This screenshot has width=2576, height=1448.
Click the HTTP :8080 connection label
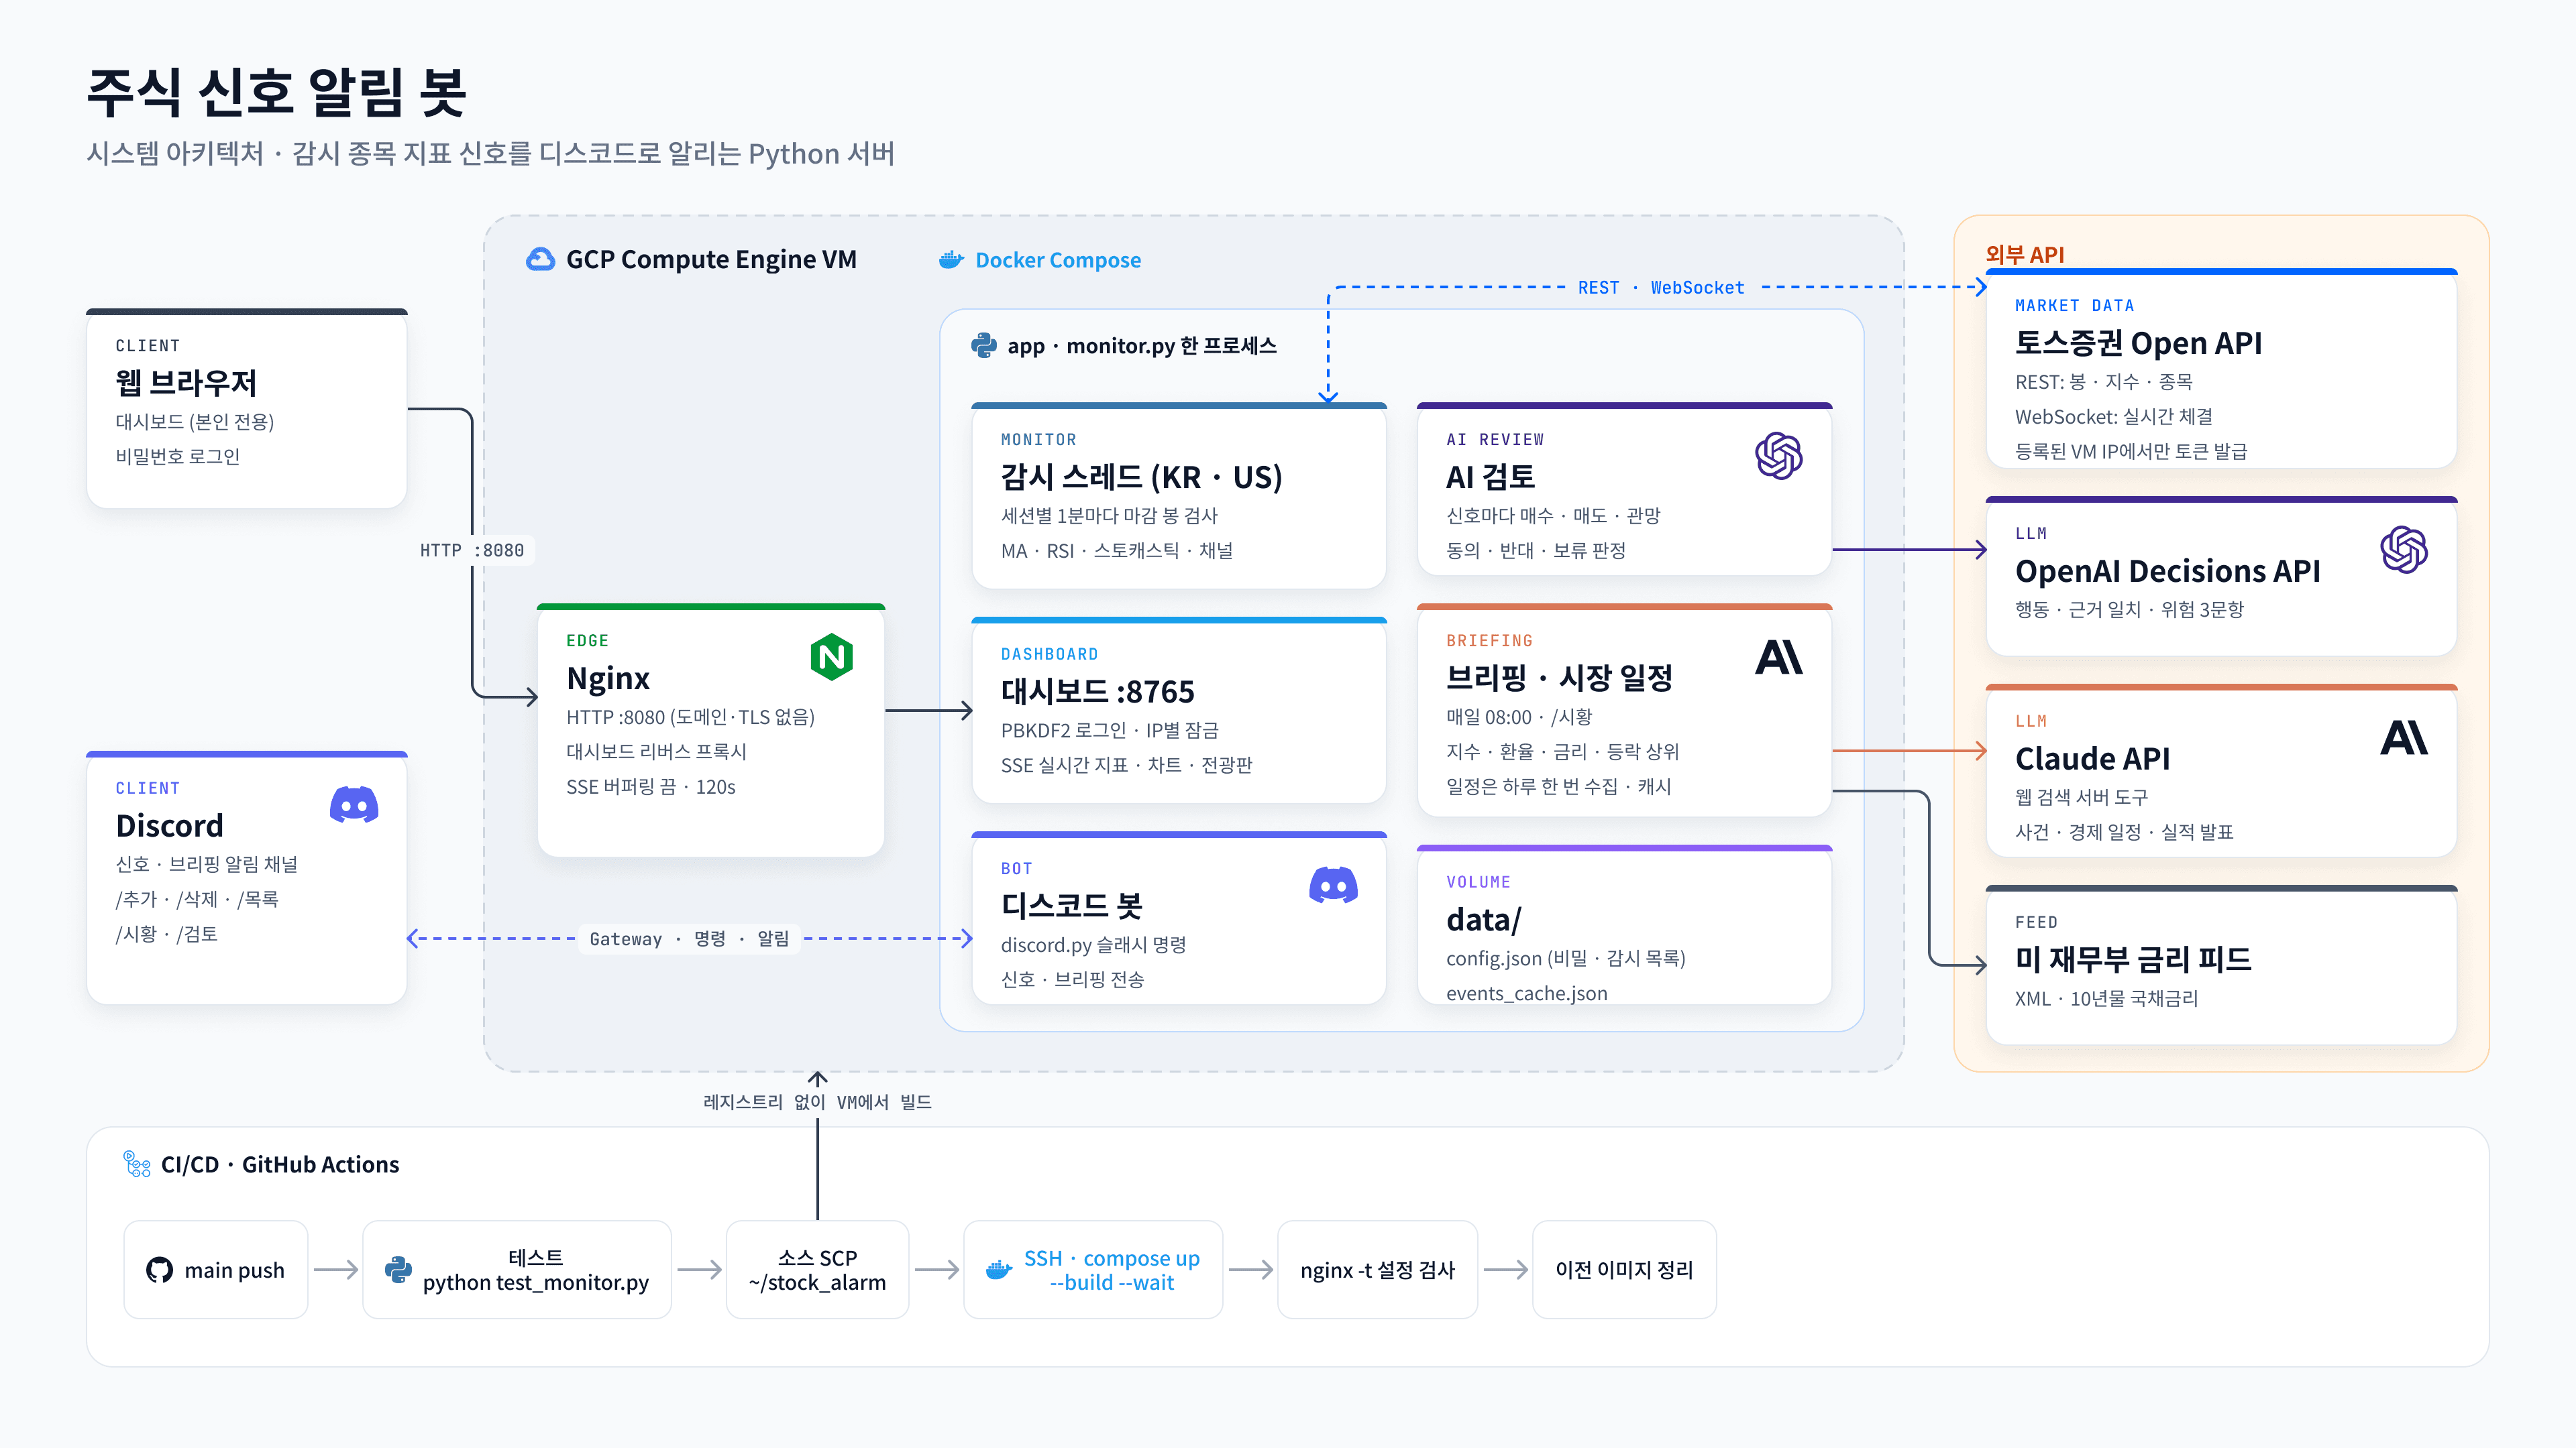[x=472, y=550]
